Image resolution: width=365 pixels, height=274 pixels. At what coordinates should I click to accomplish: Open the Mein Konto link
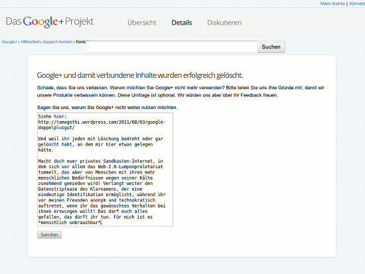coord(332,3)
